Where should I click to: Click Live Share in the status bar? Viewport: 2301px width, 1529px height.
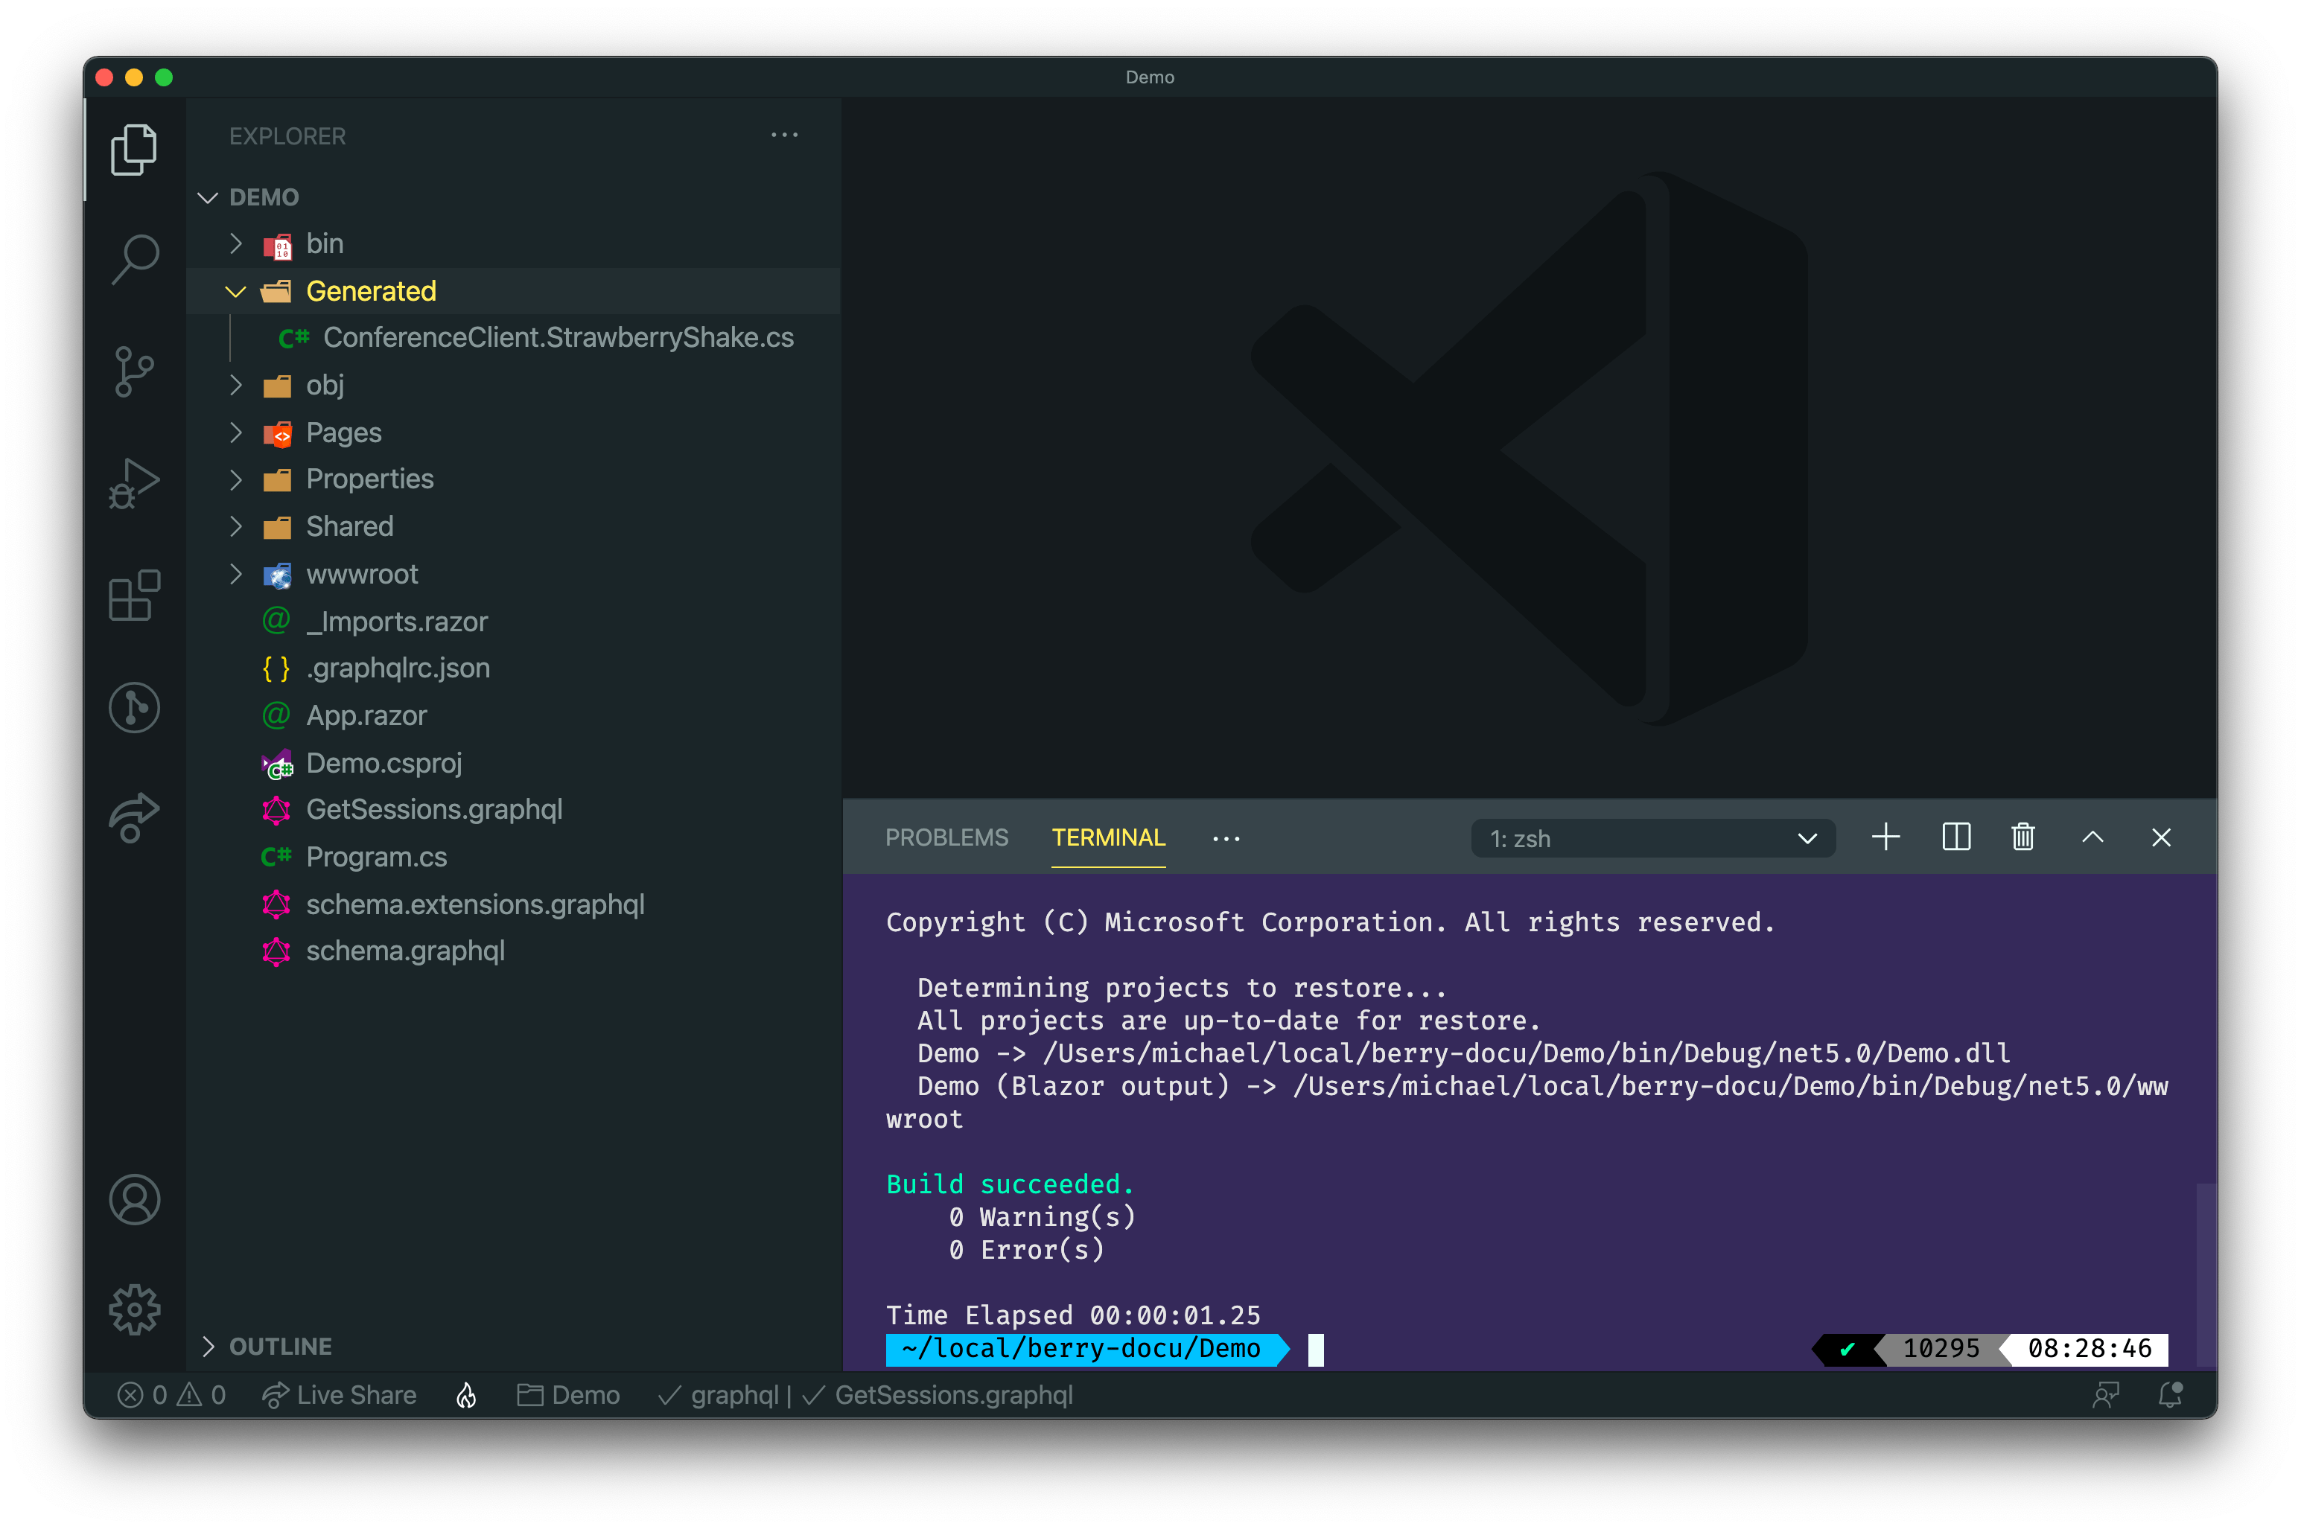point(340,1396)
